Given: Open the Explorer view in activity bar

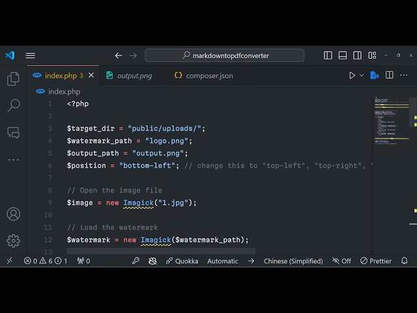Looking at the screenshot, I should [13, 79].
